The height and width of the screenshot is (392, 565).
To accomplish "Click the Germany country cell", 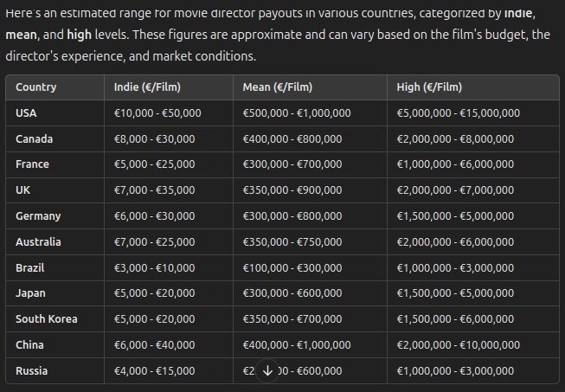I will point(38,215).
